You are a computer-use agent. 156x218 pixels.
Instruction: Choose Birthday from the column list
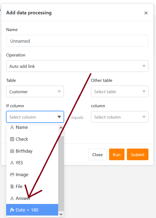(x=32, y=151)
